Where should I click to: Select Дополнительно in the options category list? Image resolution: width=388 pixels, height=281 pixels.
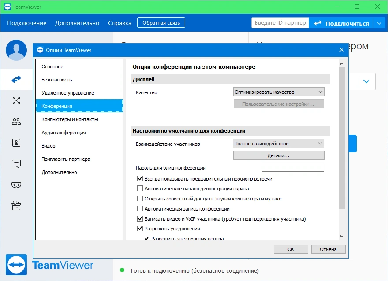(79, 172)
